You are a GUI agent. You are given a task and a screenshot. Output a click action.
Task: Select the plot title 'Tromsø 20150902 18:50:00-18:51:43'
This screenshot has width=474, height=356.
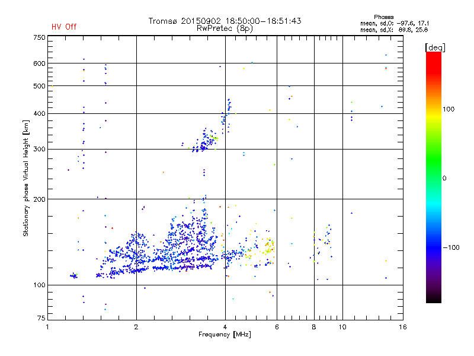(225, 21)
